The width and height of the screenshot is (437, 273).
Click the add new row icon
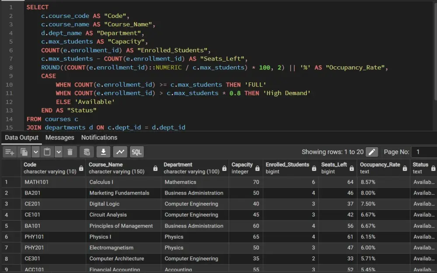9,152
